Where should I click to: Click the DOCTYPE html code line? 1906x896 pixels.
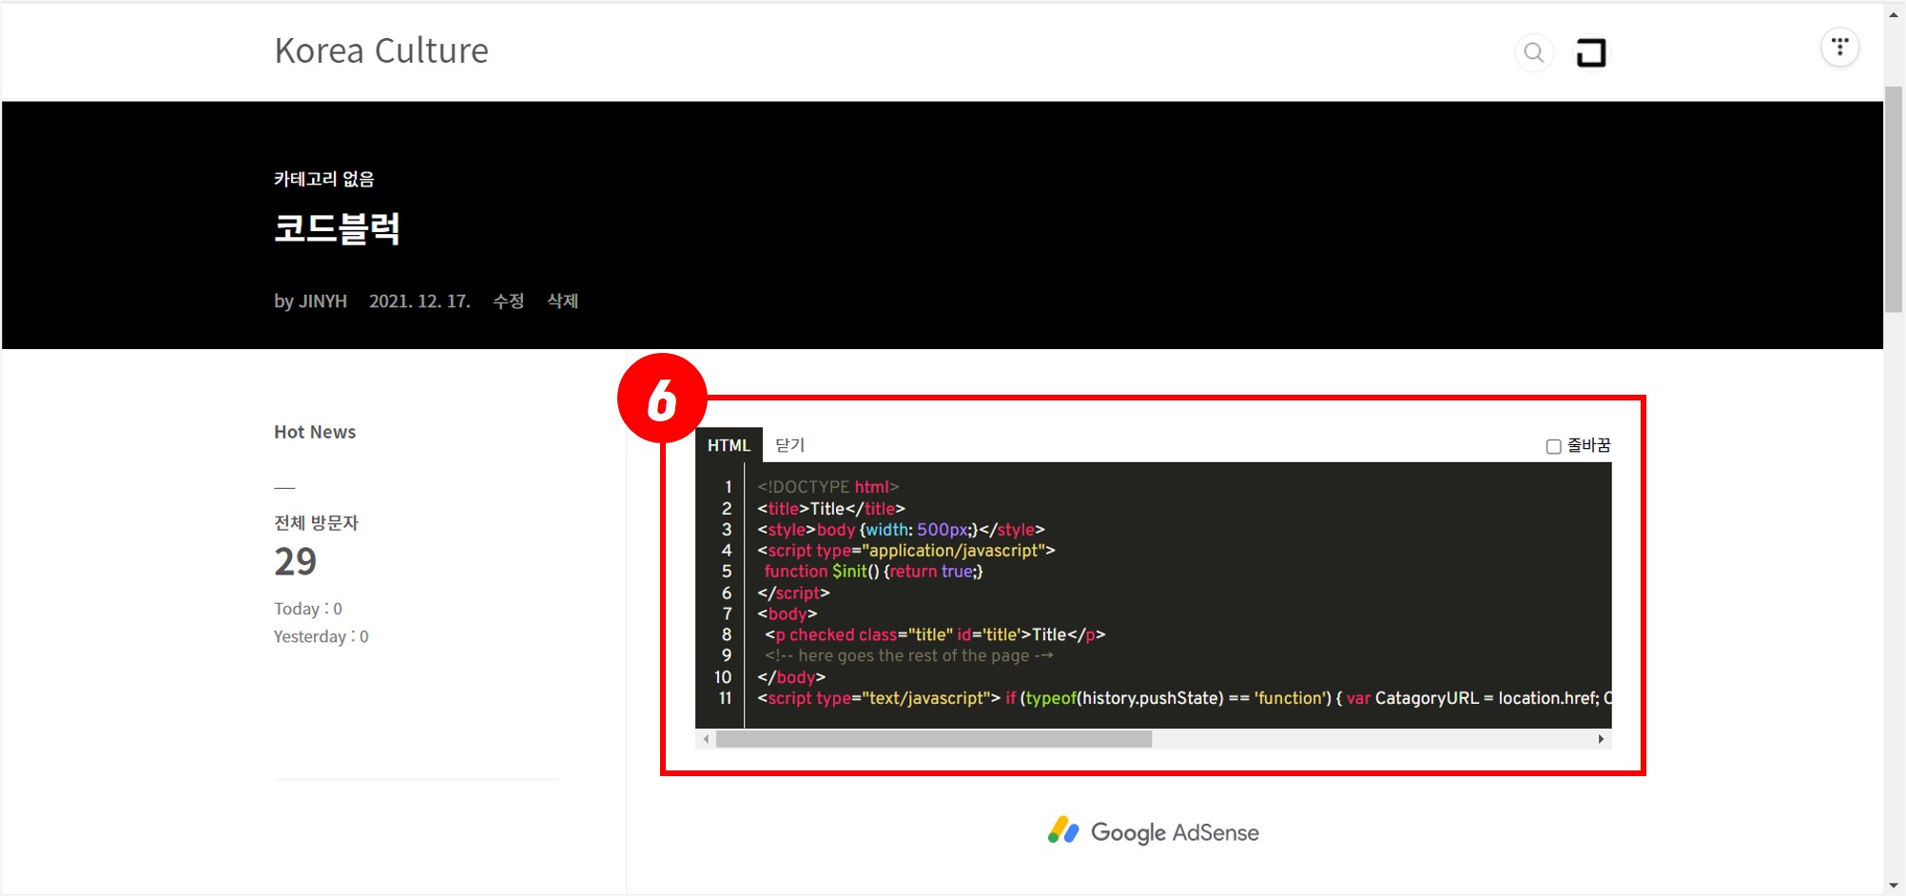(828, 487)
